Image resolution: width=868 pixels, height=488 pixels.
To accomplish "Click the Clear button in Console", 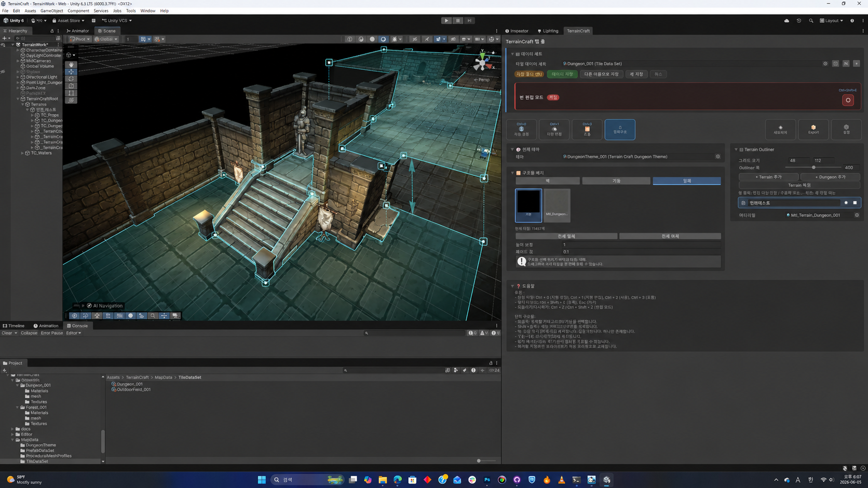I will [7, 333].
